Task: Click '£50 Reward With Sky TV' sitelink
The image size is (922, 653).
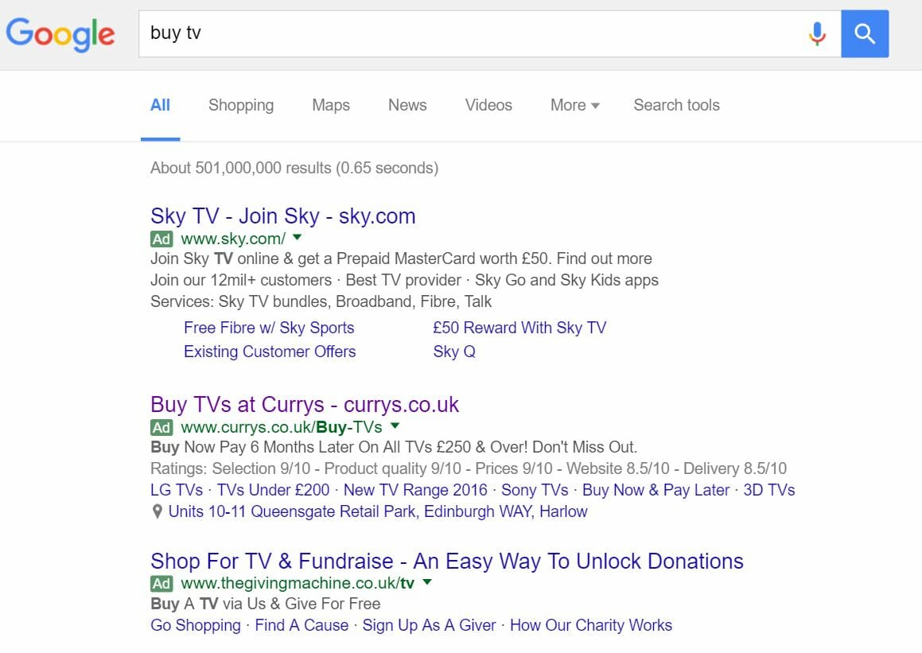Action: [519, 328]
